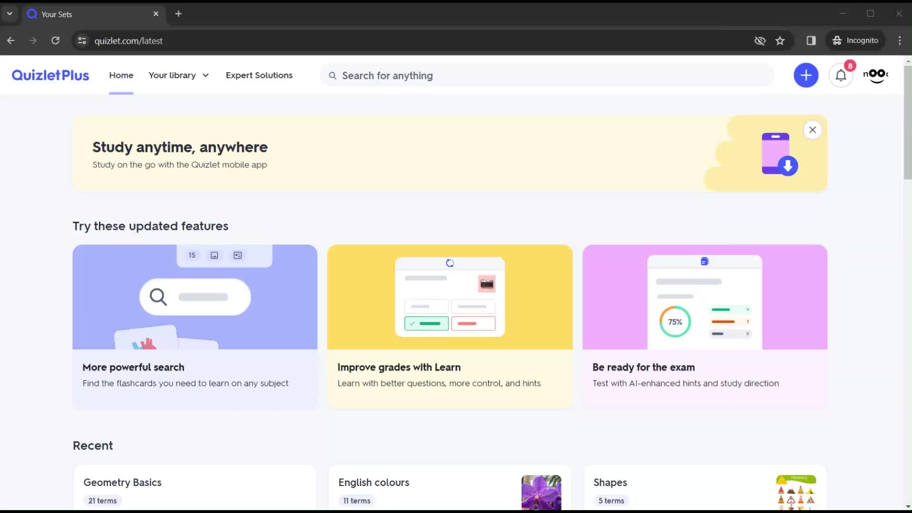912x513 pixels.
Task: Click the bookmark/favorite star icon
Action: click(x=781, y=41)
